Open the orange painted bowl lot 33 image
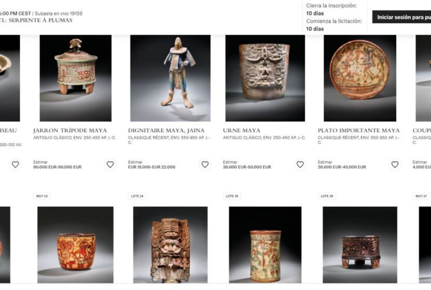The width and height of the screenshot is (431, 290). (75, 245)
